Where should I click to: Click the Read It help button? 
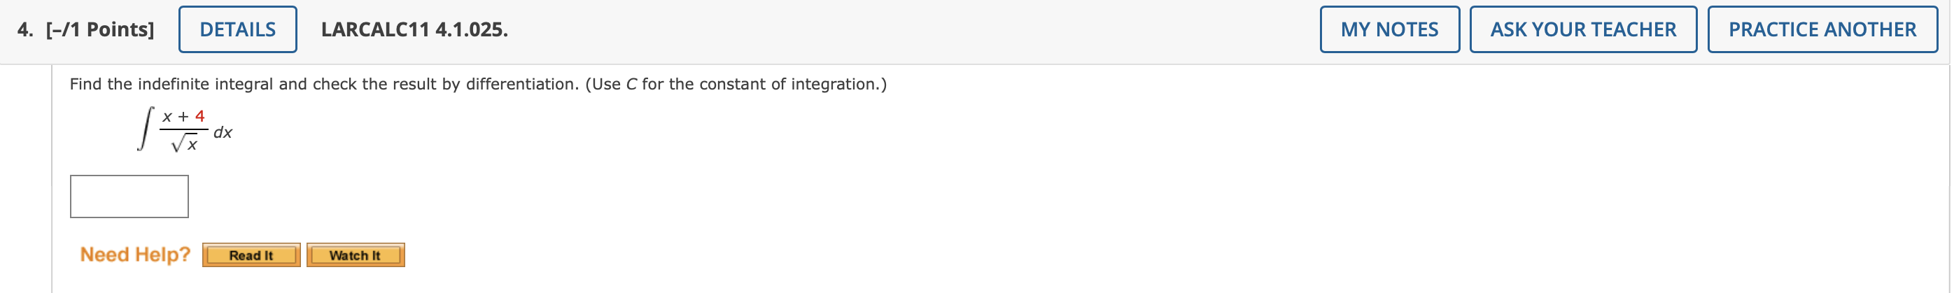point(251,255)
